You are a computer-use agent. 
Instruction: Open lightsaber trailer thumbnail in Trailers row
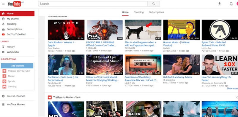(66, 109)
